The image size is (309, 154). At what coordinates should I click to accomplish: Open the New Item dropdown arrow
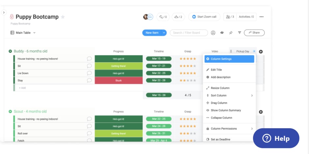tap(164, 33)
